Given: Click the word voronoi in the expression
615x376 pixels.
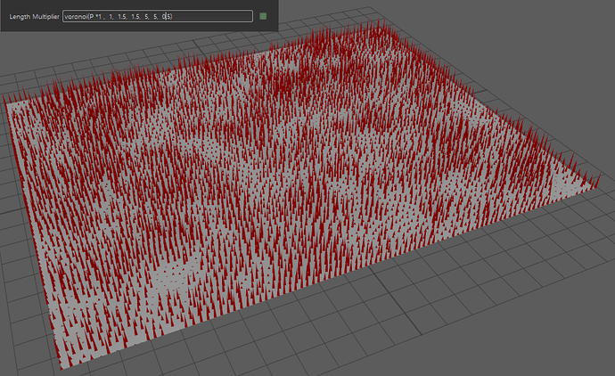Looking at the screenshot, I should (x=77, y=16).
